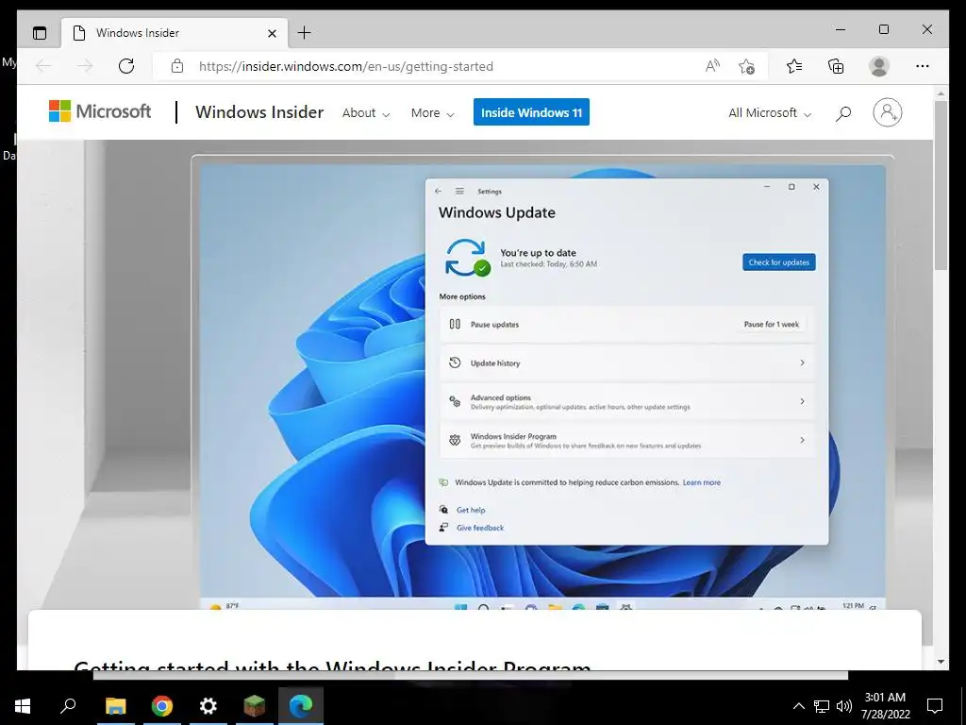Switch to Microsoft Edge on taskbar

point(301,706)
